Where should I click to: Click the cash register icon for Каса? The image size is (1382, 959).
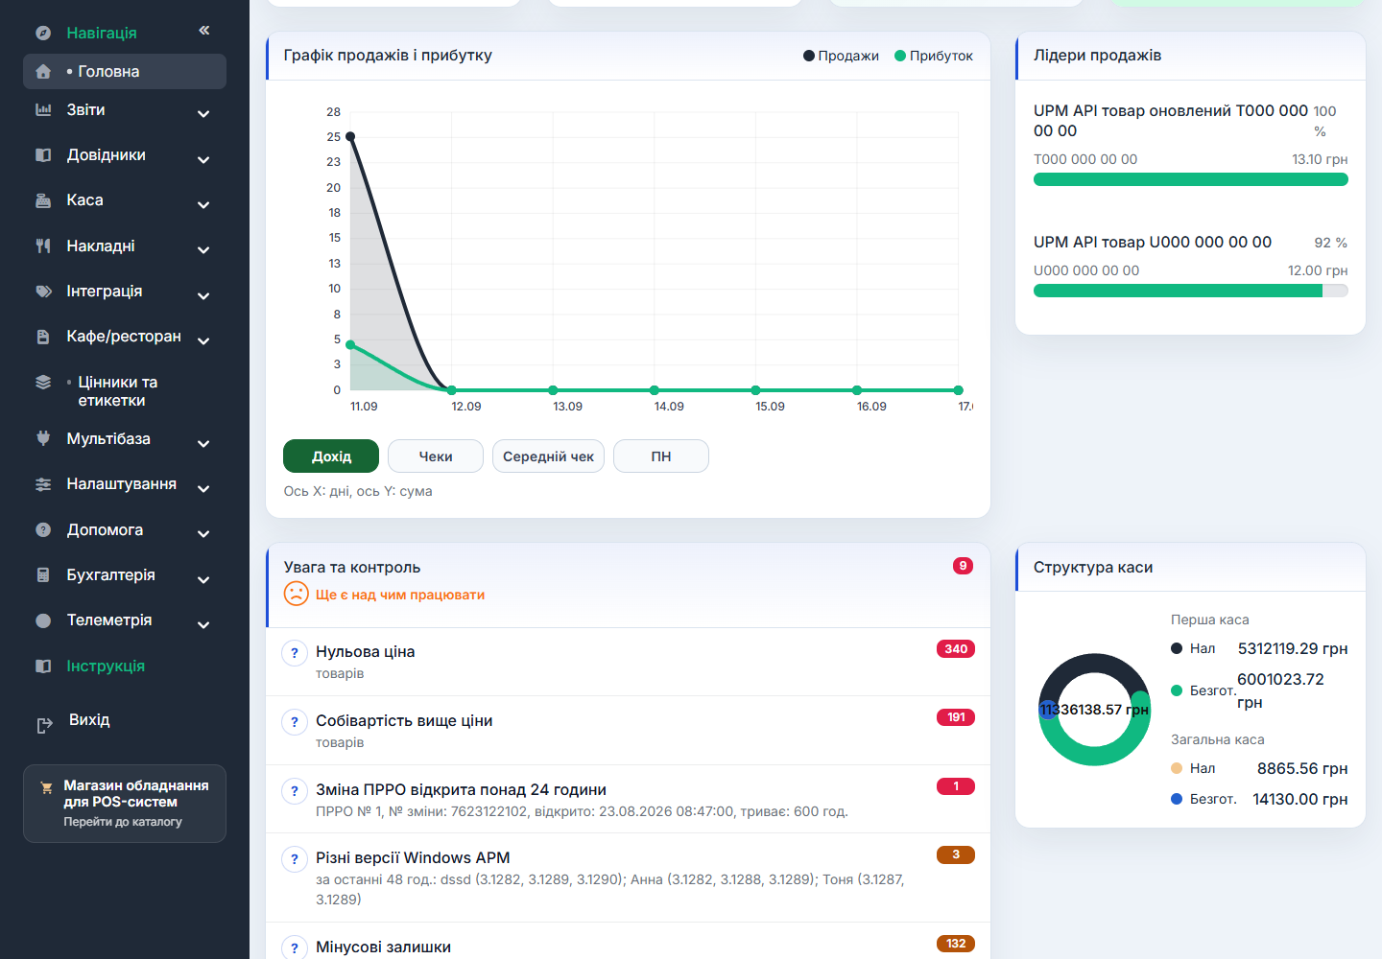coord(43,200)
